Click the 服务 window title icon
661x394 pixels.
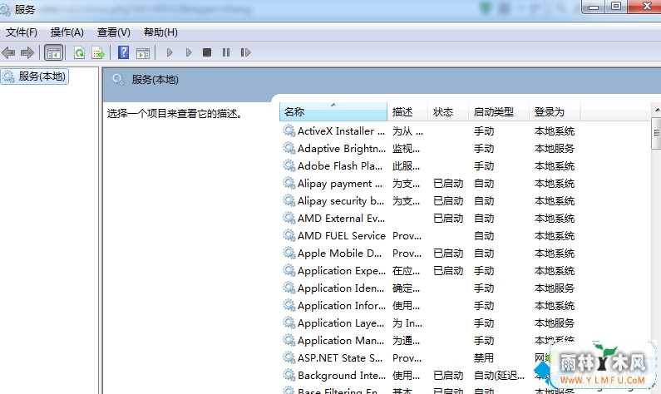[5, 9]
